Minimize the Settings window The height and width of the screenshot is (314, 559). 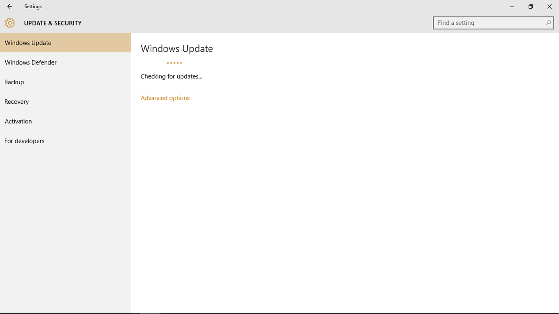click(x=512, y=7)
